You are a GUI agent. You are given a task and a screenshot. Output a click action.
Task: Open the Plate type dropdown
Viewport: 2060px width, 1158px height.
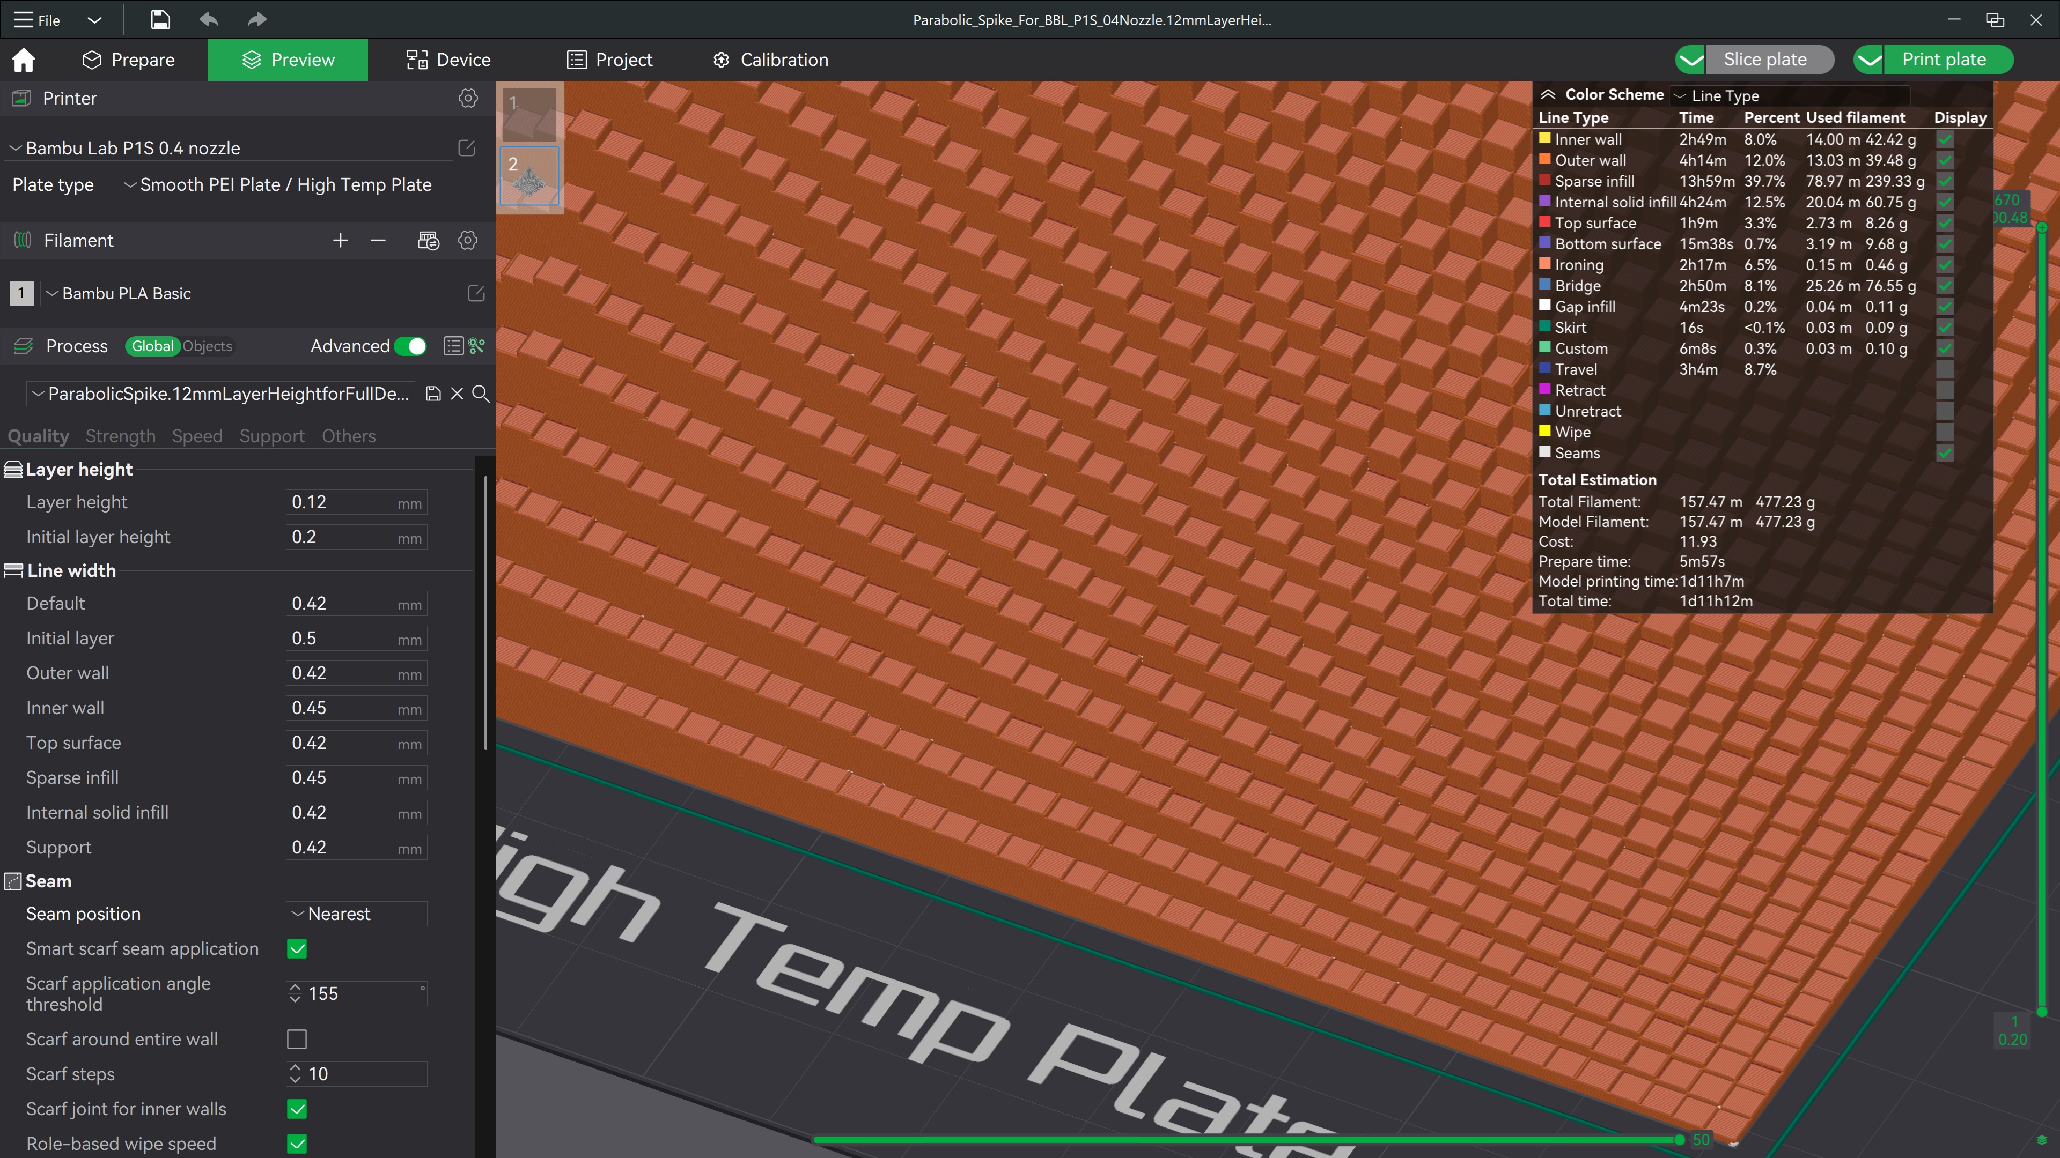[300, 184]
